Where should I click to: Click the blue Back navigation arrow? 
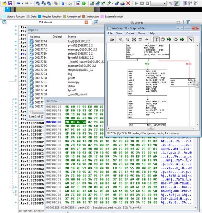pyautogui.click(x=18, y=3)
